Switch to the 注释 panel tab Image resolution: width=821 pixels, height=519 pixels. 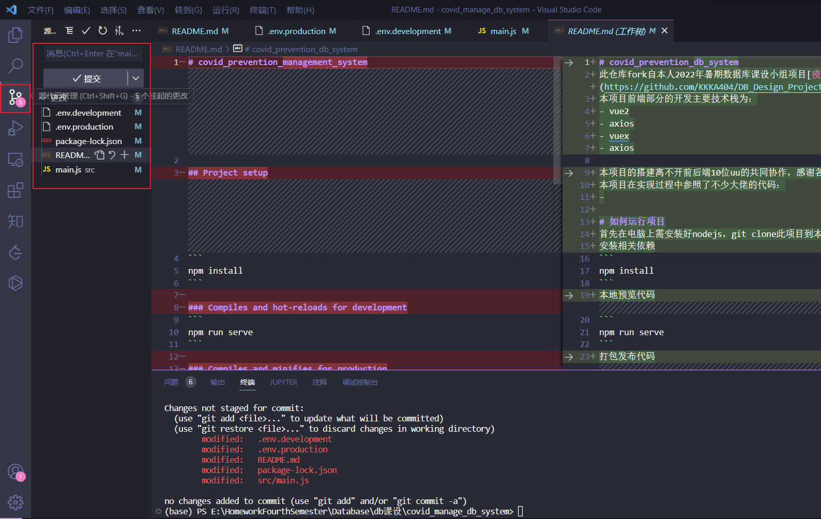pyautogui.click(x=320, y=382)
